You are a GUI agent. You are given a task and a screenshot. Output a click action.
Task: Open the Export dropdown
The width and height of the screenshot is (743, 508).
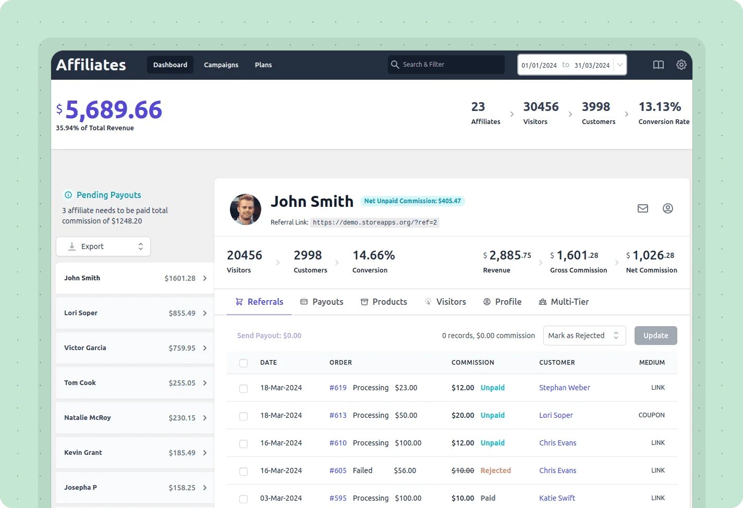click(x=103, y=246)
